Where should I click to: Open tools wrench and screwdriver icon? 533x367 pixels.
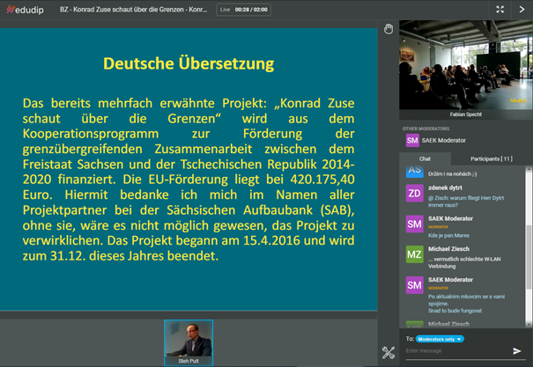[x=389, y=352]
